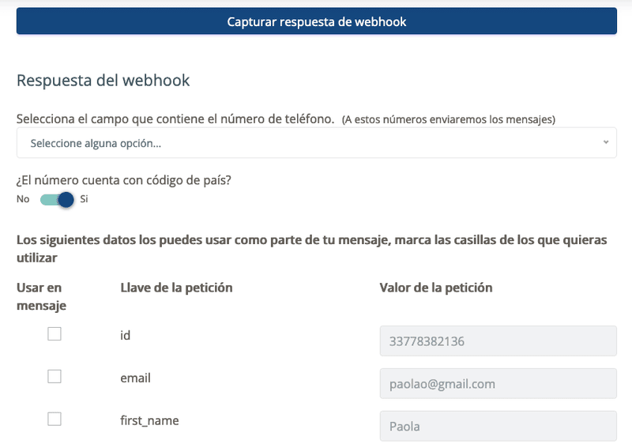632x448 pixels.
Task: Click the Respuesta del webhook heading
Action: coord(103,81)
